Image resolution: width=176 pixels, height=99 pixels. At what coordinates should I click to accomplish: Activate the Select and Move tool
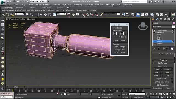click(45, 14)
